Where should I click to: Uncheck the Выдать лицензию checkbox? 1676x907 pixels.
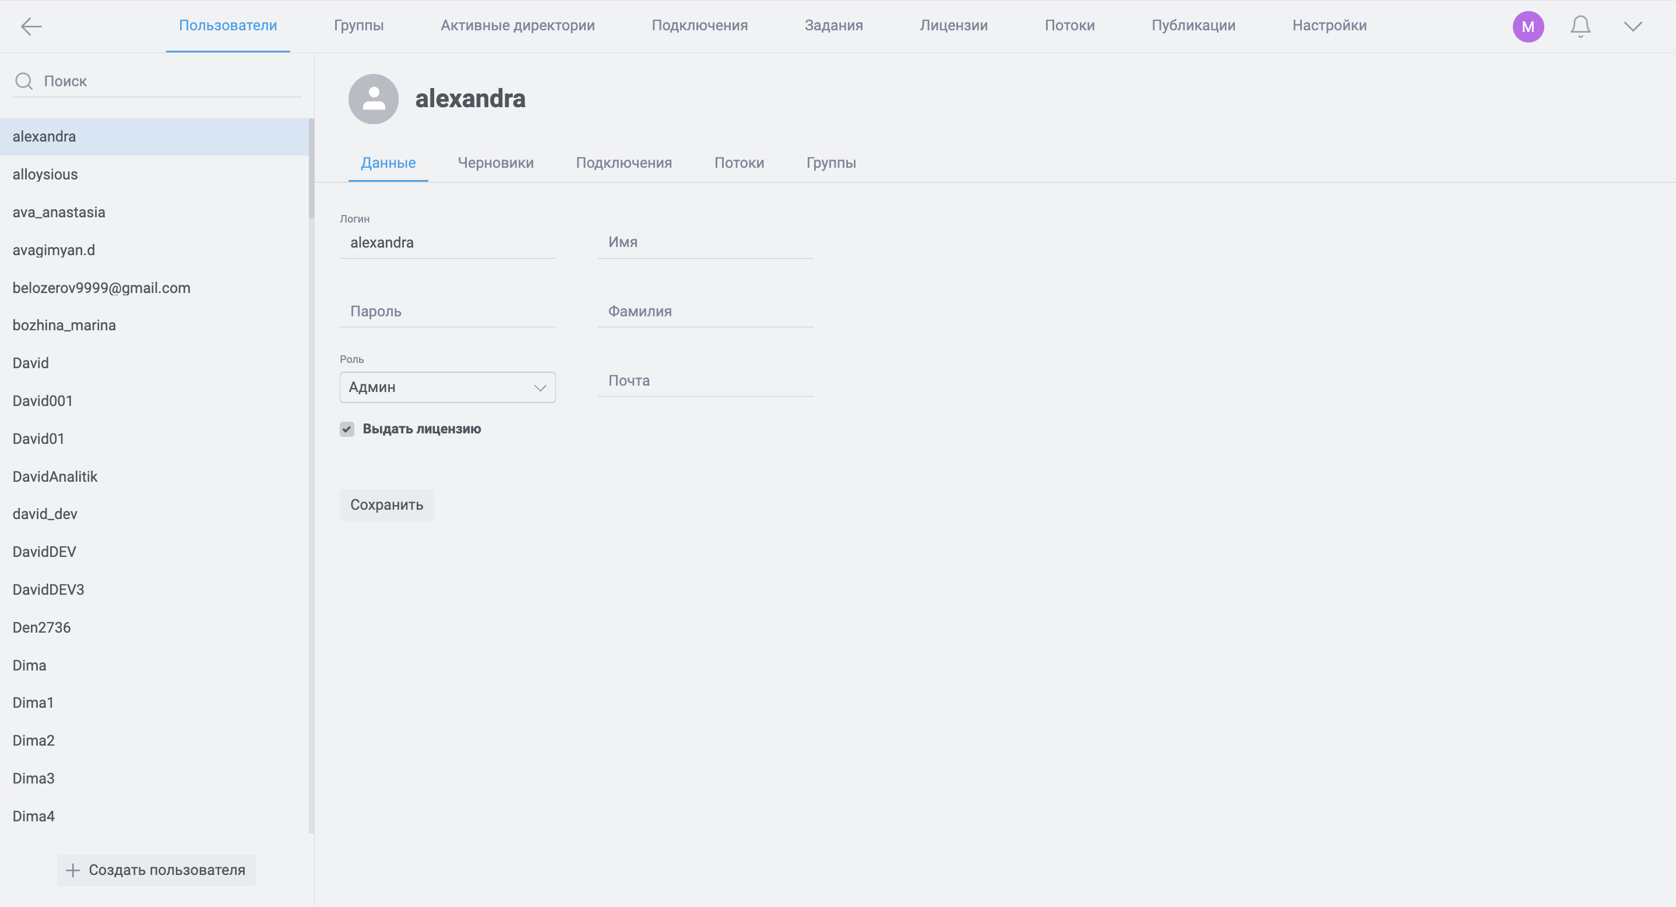click(x=347, y=429)
